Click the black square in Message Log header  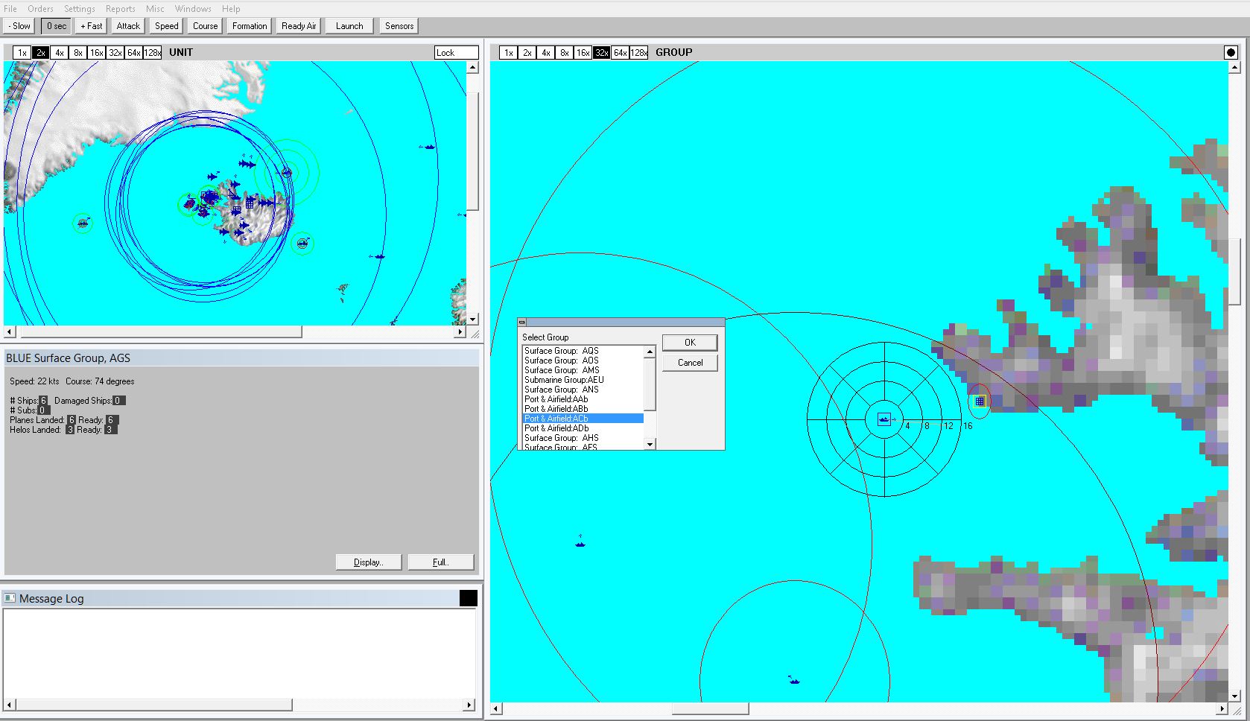click(468, 598)
